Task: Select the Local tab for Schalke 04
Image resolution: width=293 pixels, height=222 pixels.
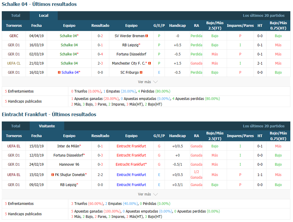Action: pos(44,16)
